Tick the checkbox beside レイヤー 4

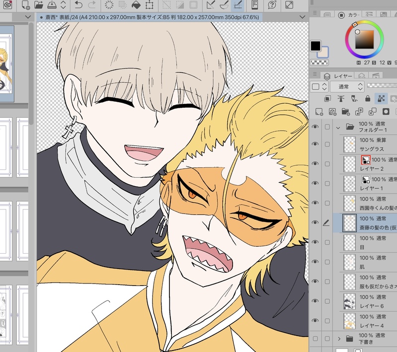pos(327,321)
